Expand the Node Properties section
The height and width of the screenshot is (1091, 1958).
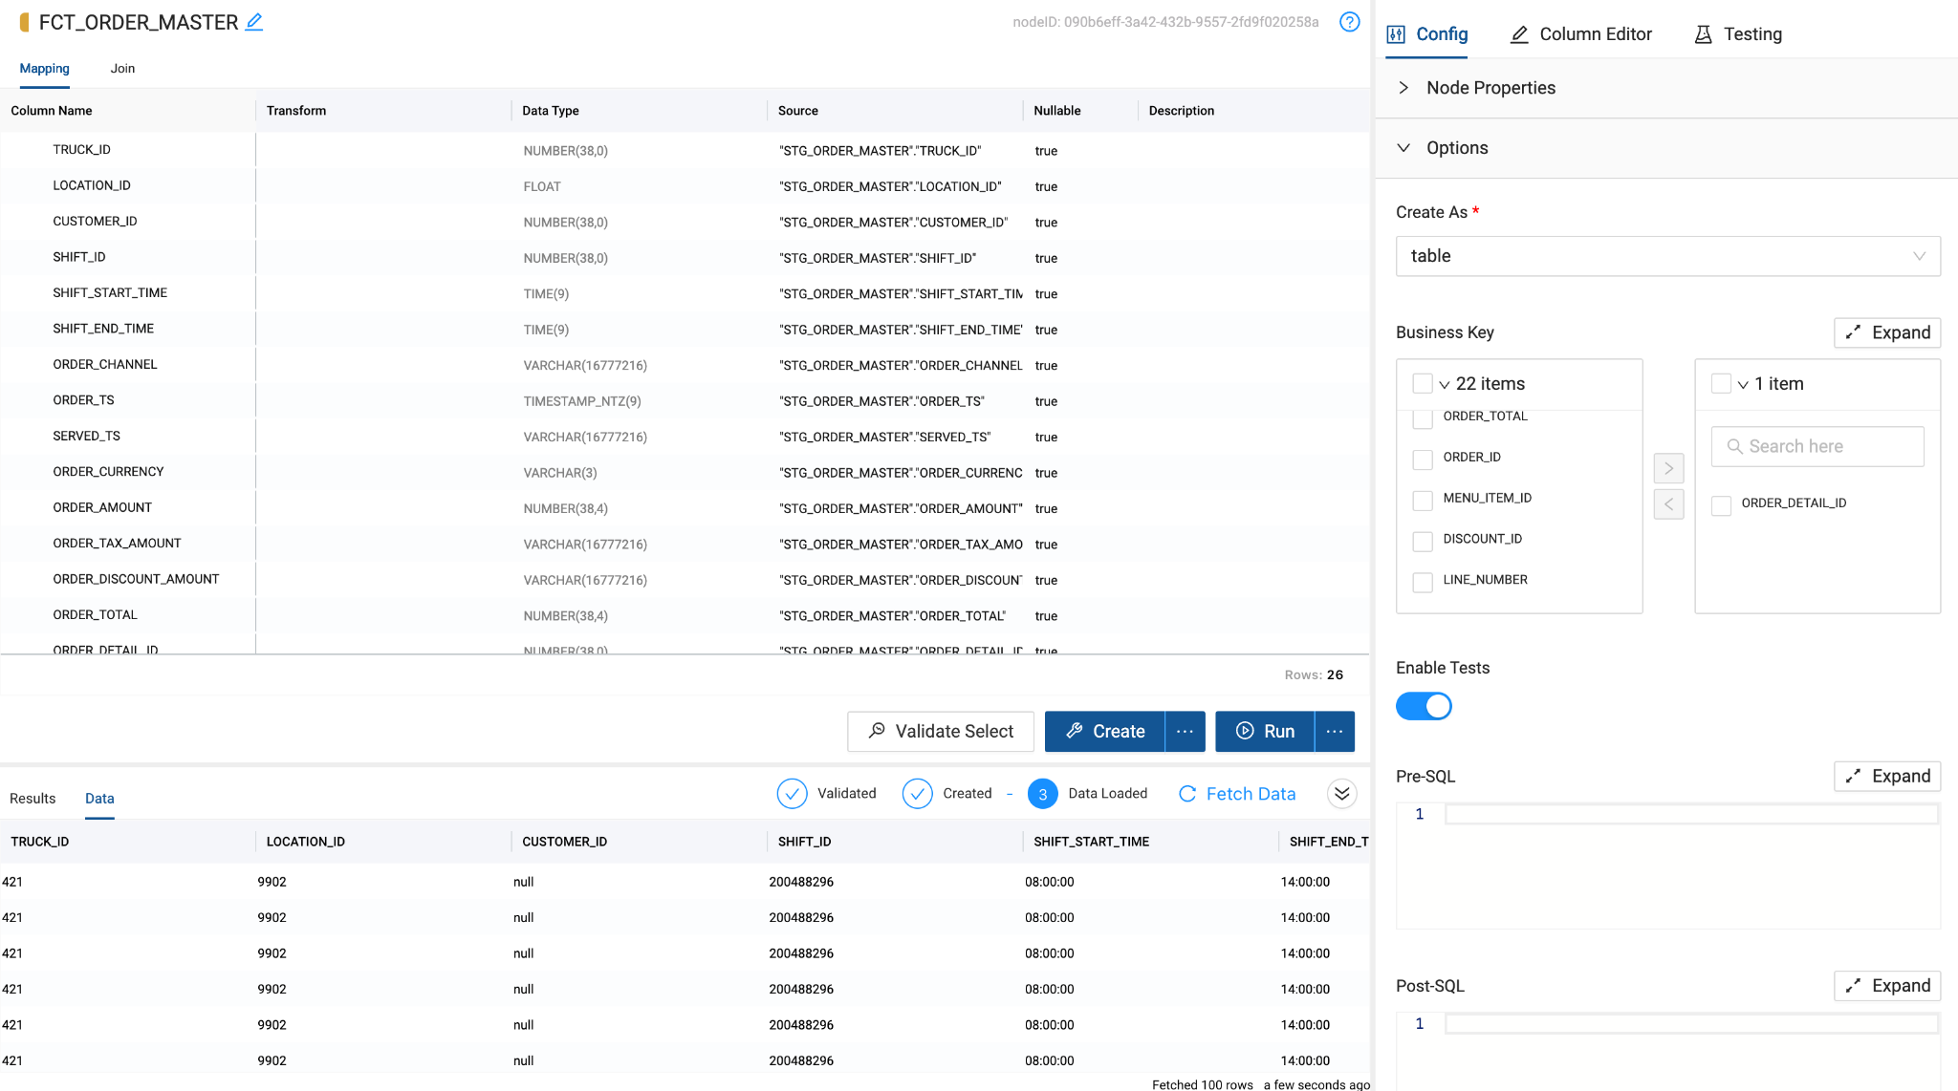(x=1667, y=88)
